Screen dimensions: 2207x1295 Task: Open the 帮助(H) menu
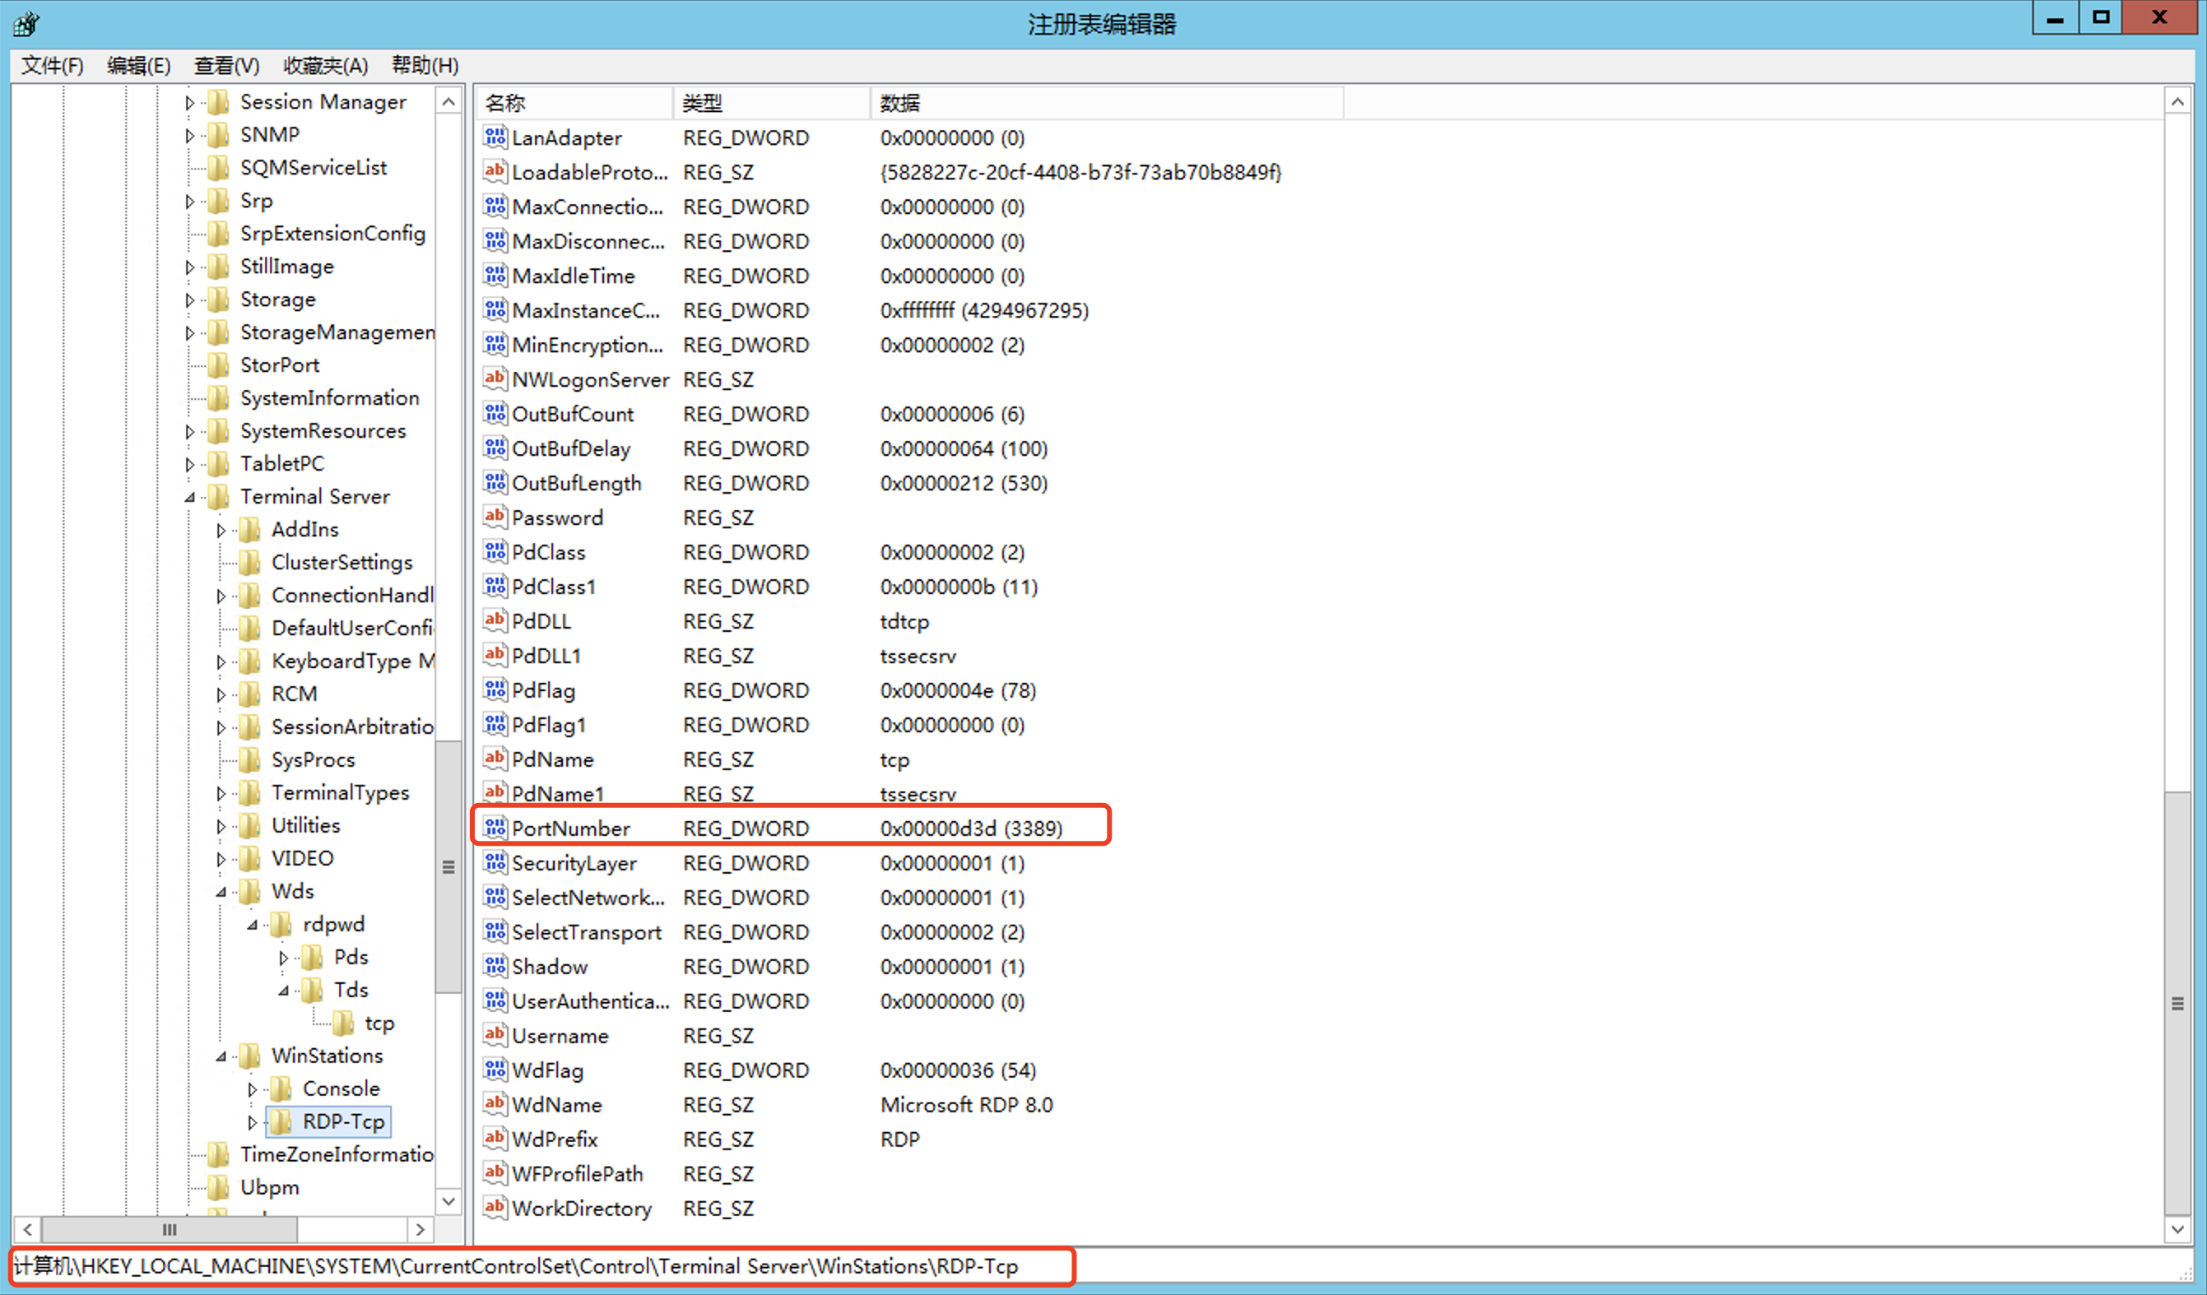425,66
